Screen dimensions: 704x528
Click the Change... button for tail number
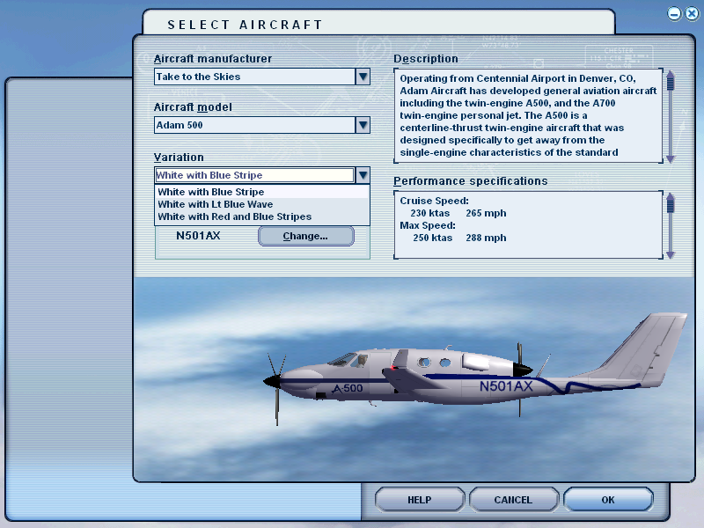pos(305,235)
